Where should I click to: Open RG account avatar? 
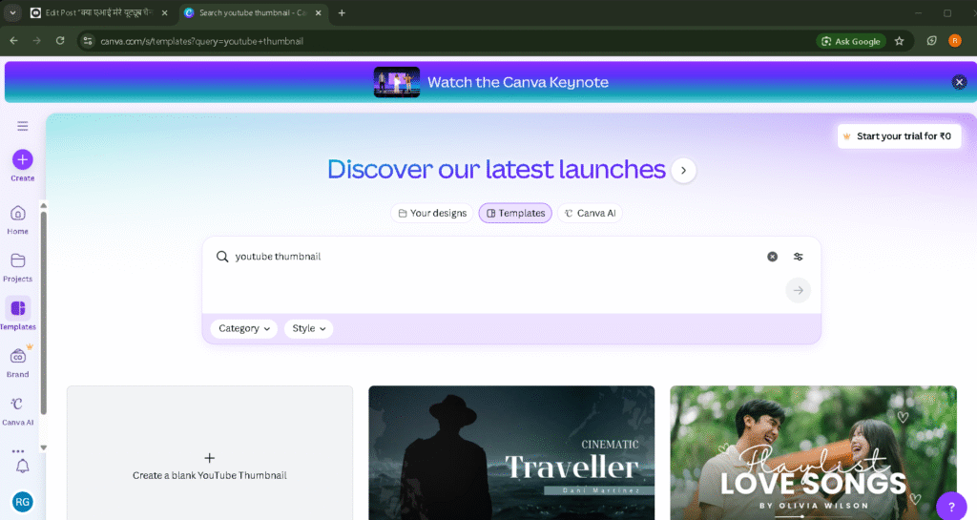[23, 502]
